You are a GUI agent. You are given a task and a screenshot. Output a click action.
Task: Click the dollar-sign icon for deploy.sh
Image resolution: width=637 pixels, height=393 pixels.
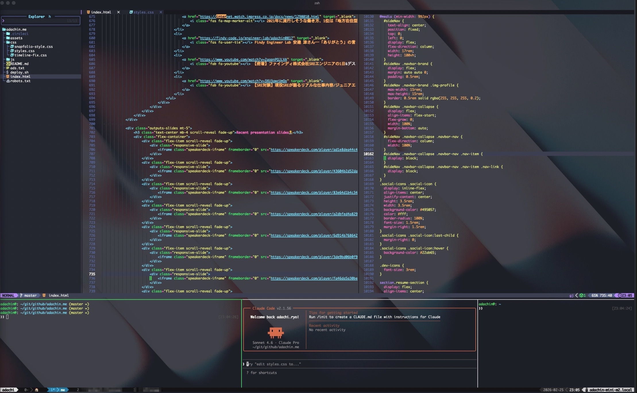7,72
